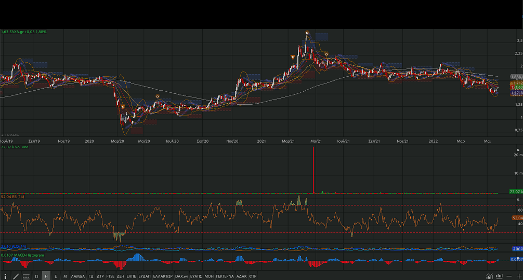Open the chart type icon
This screenshot has height=280, width=523.
490,276
